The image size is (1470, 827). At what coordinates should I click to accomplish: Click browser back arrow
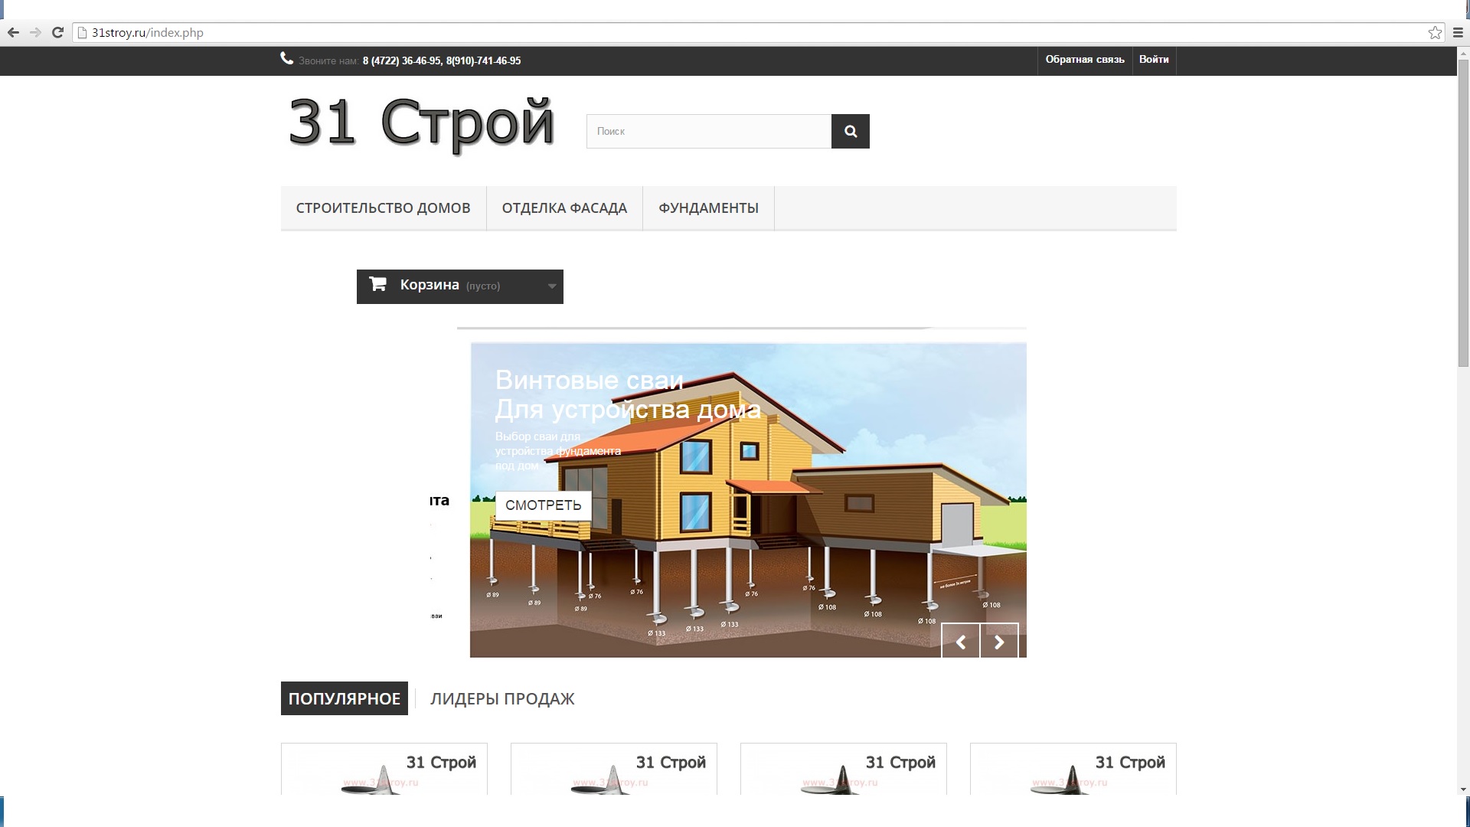tap(13, 32)
